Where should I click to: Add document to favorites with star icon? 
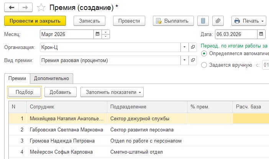(41, 8)
